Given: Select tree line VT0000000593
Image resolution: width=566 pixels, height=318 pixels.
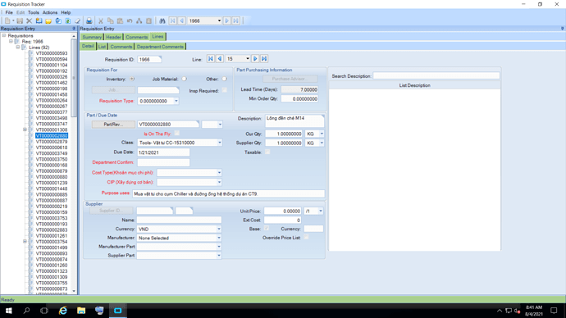Looking at the screenshot, I should pos(52,53).
